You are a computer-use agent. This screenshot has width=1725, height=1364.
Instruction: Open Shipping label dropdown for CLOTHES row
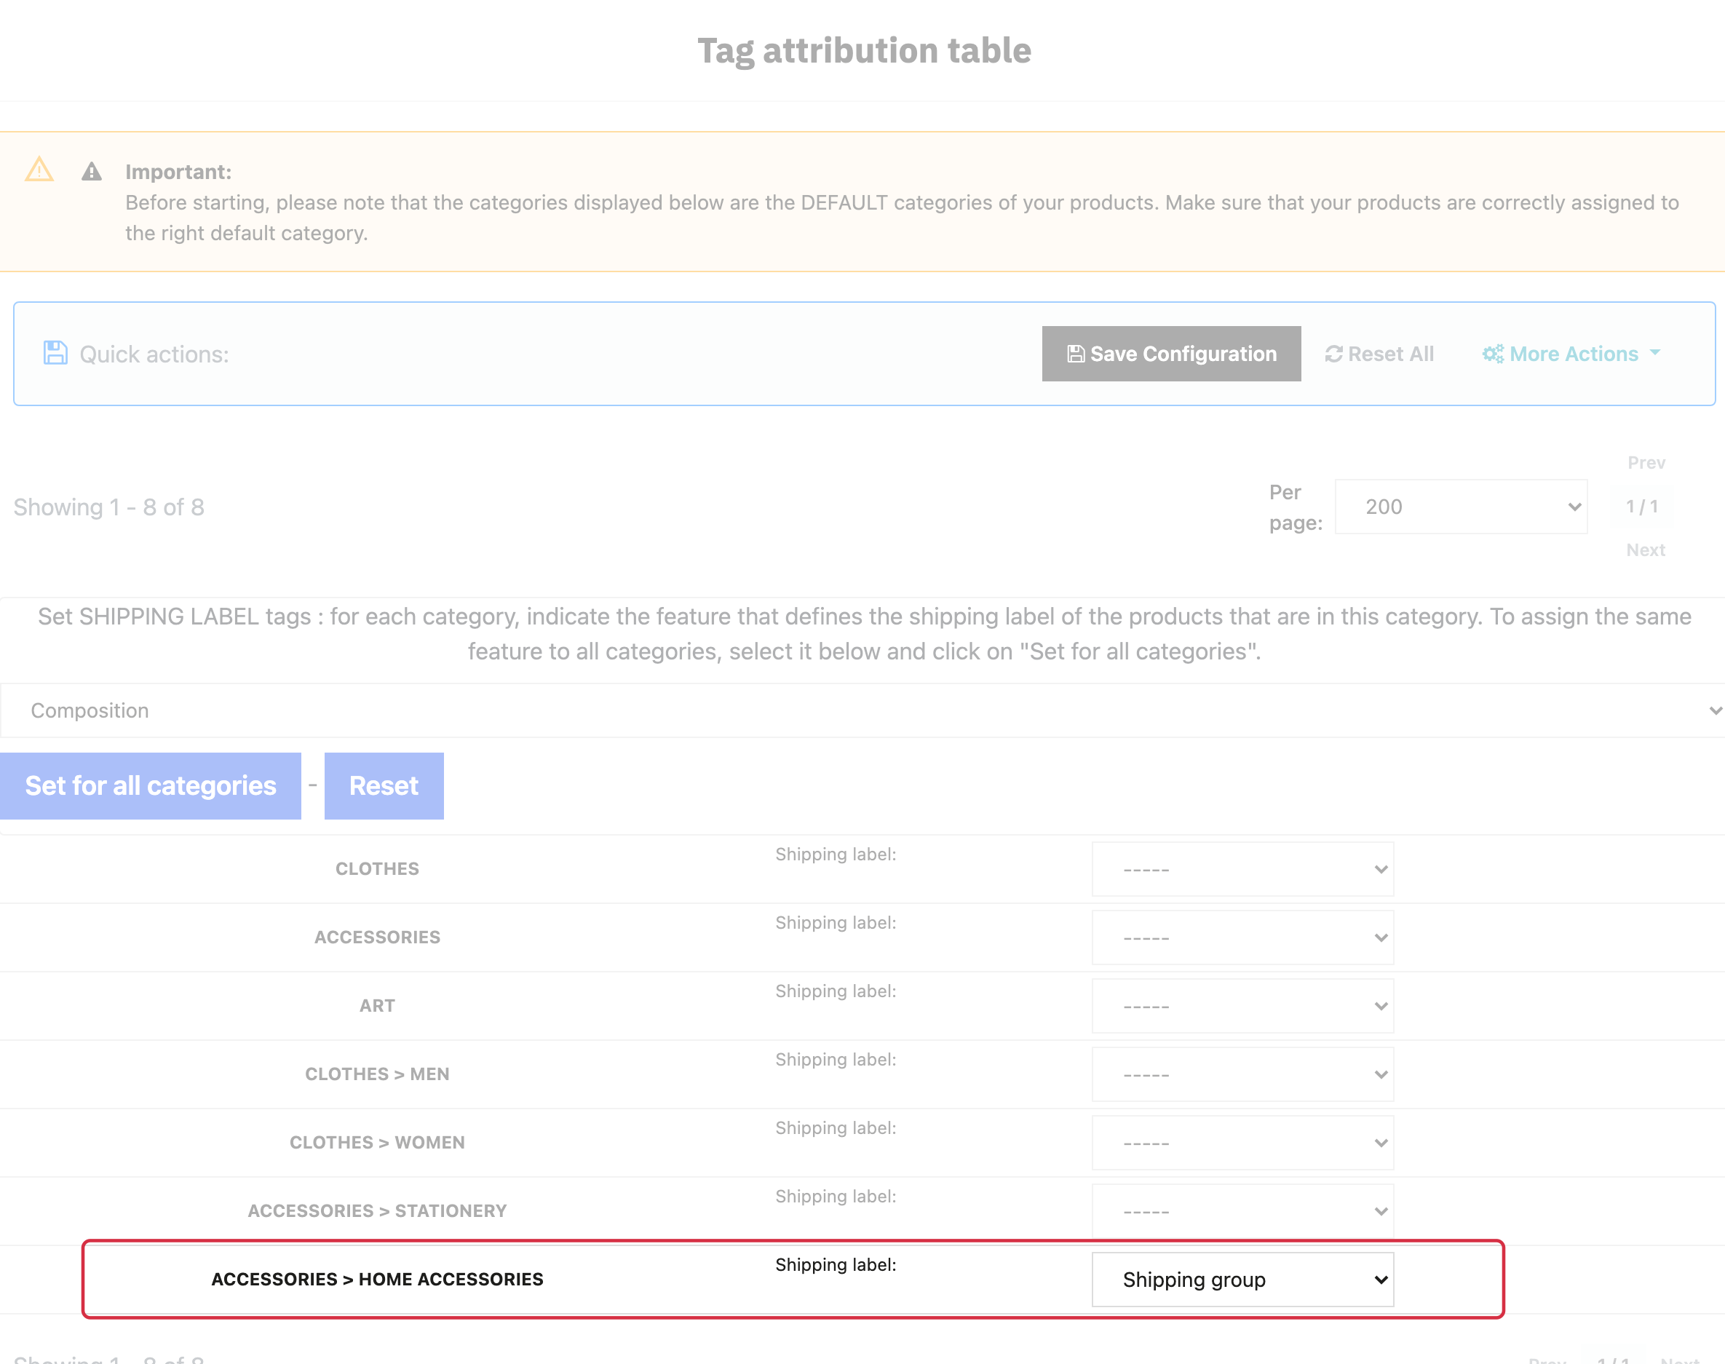(1242, 869)
